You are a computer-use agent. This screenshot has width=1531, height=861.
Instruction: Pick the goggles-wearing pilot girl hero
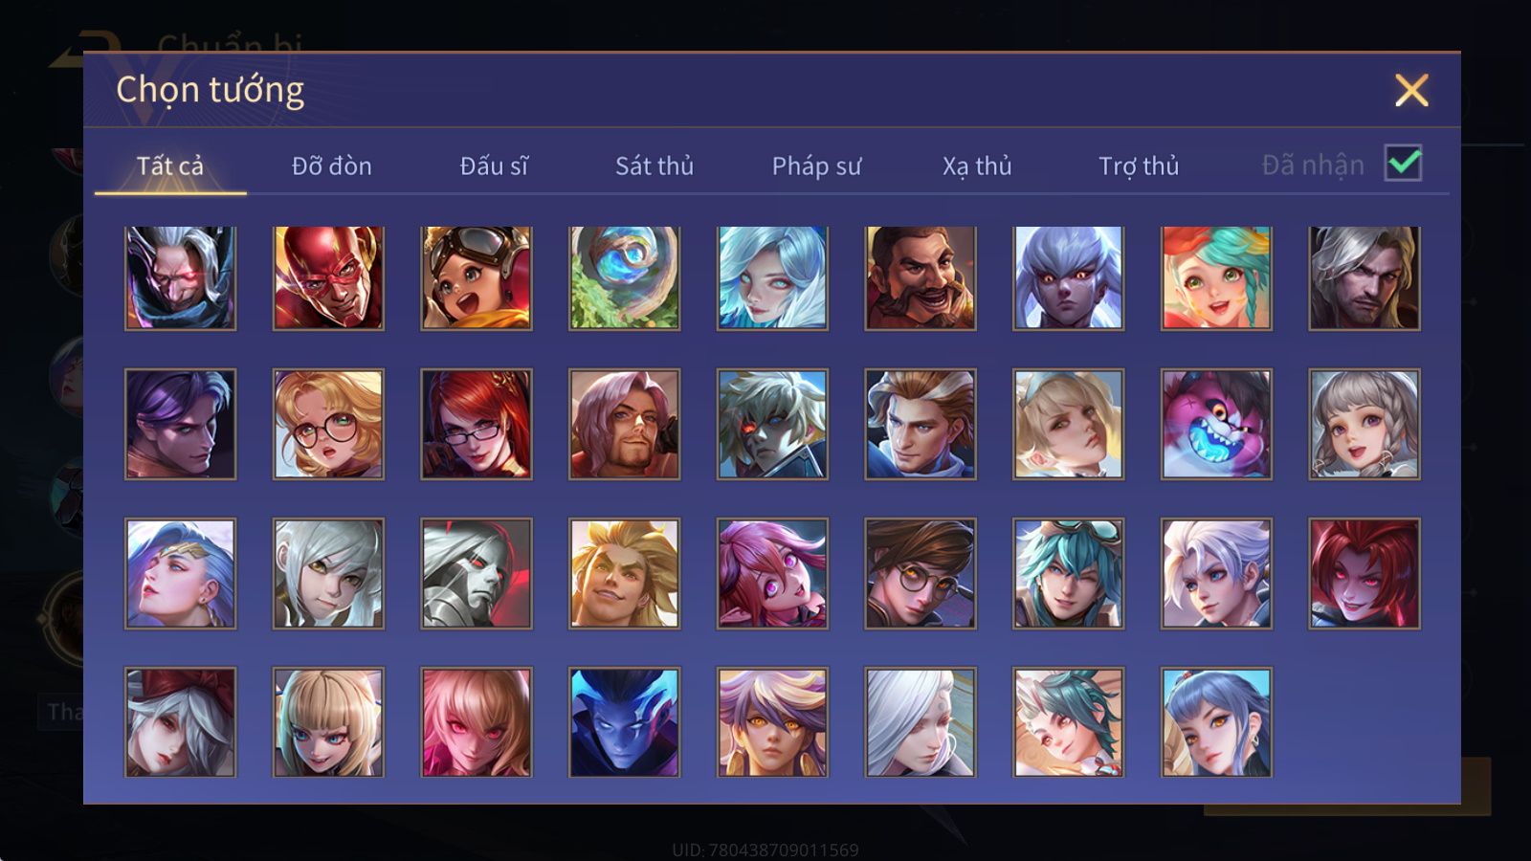(x=477, y=278)
